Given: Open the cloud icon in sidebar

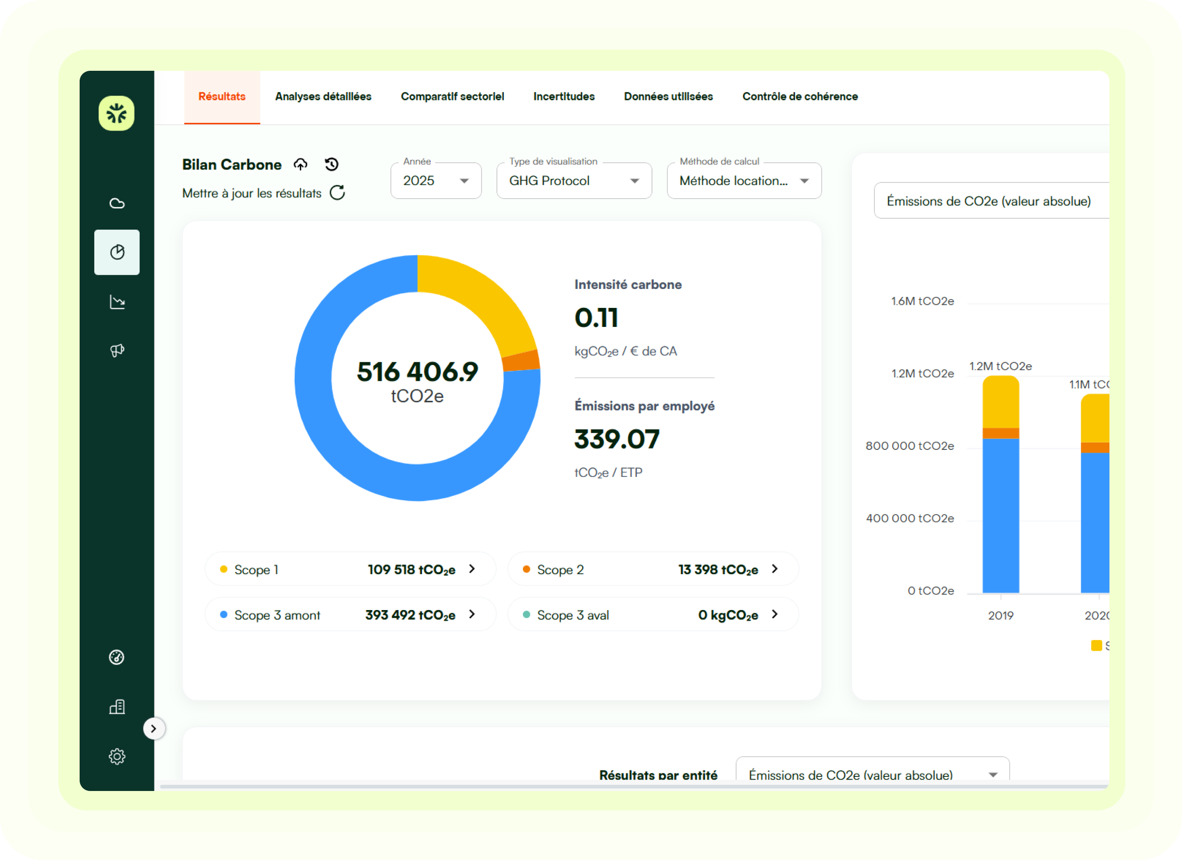Looking at the screenshot, I should (117, 203).
